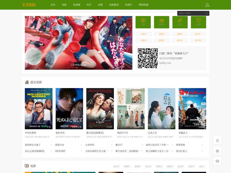Select 犯罪片 filter in 电影 section header
The width and height of the screenshot is (231, 173).
[181, 166]
